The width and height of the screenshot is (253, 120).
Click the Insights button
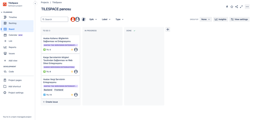point(221,19)
